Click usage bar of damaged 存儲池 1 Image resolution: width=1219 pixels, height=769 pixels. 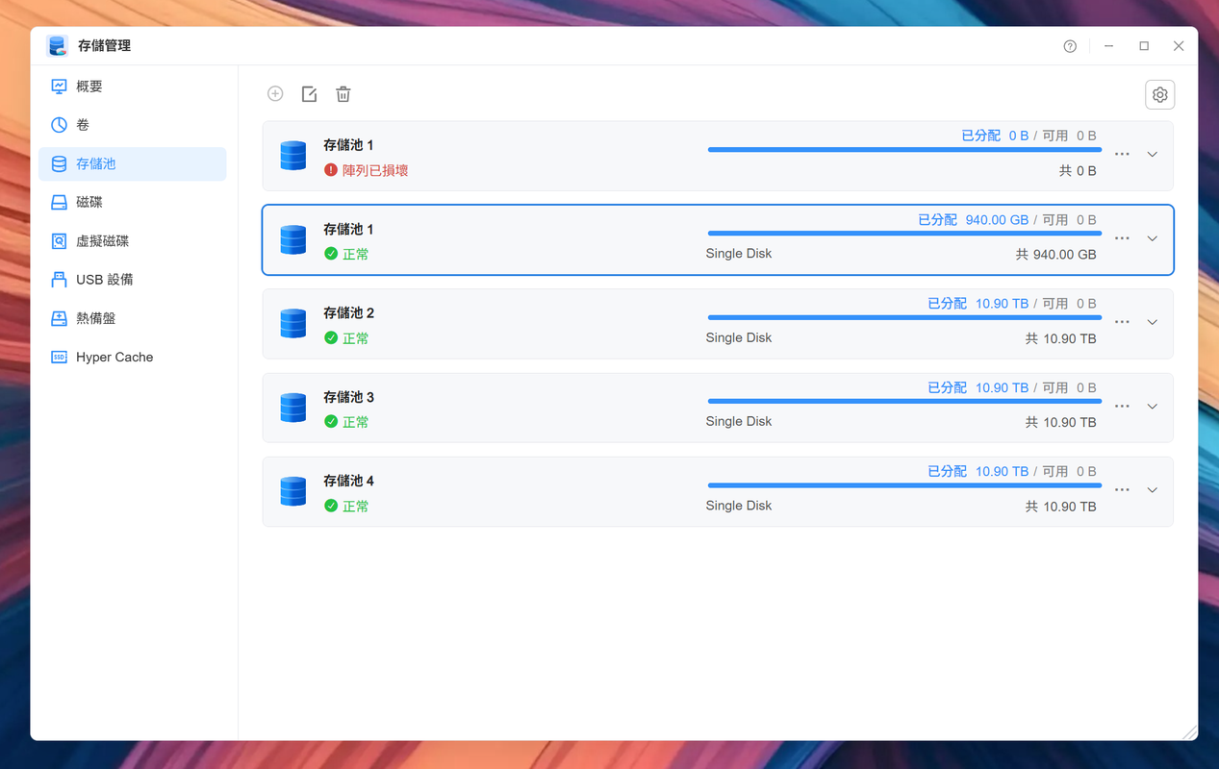(x=904, y=150)
